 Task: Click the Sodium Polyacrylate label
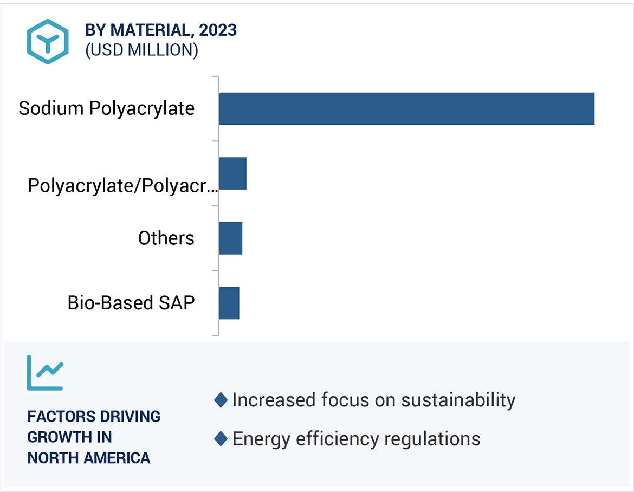click(106, 108)
